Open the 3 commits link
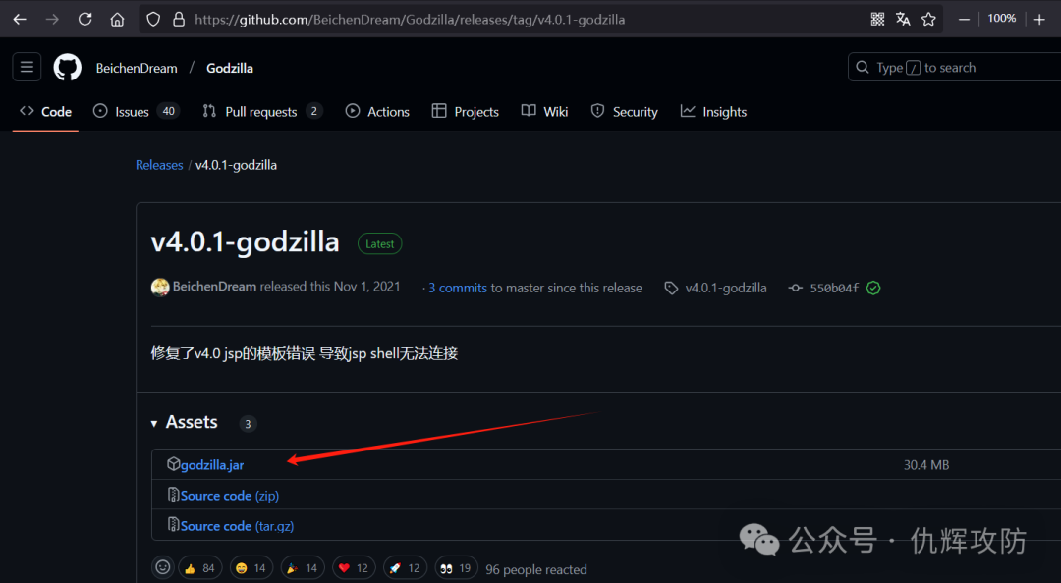The height and width of the screenshot is (583, 1061). 458,288
